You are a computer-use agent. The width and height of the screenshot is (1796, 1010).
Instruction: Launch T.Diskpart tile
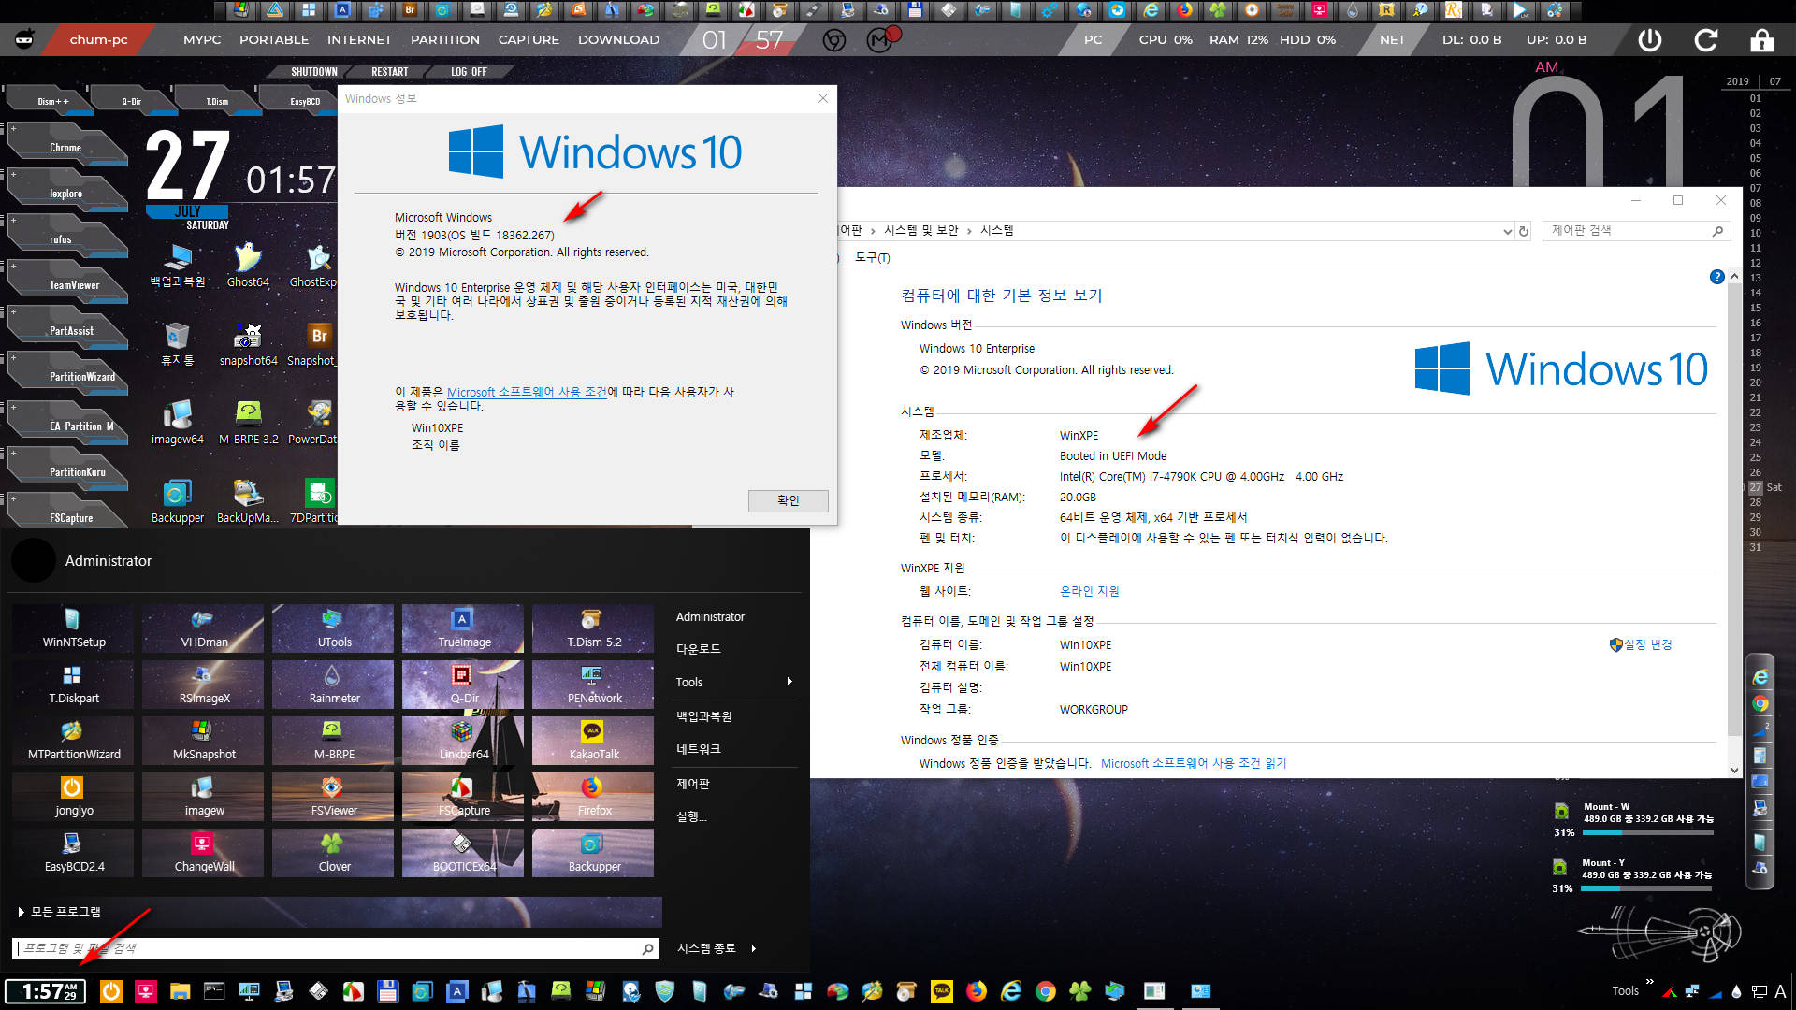[x=73, y=685]
